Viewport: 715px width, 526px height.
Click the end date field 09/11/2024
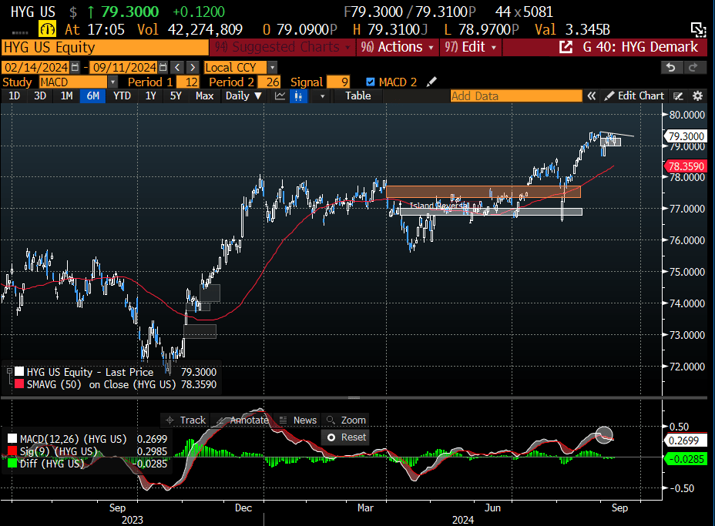coord(123,68)
